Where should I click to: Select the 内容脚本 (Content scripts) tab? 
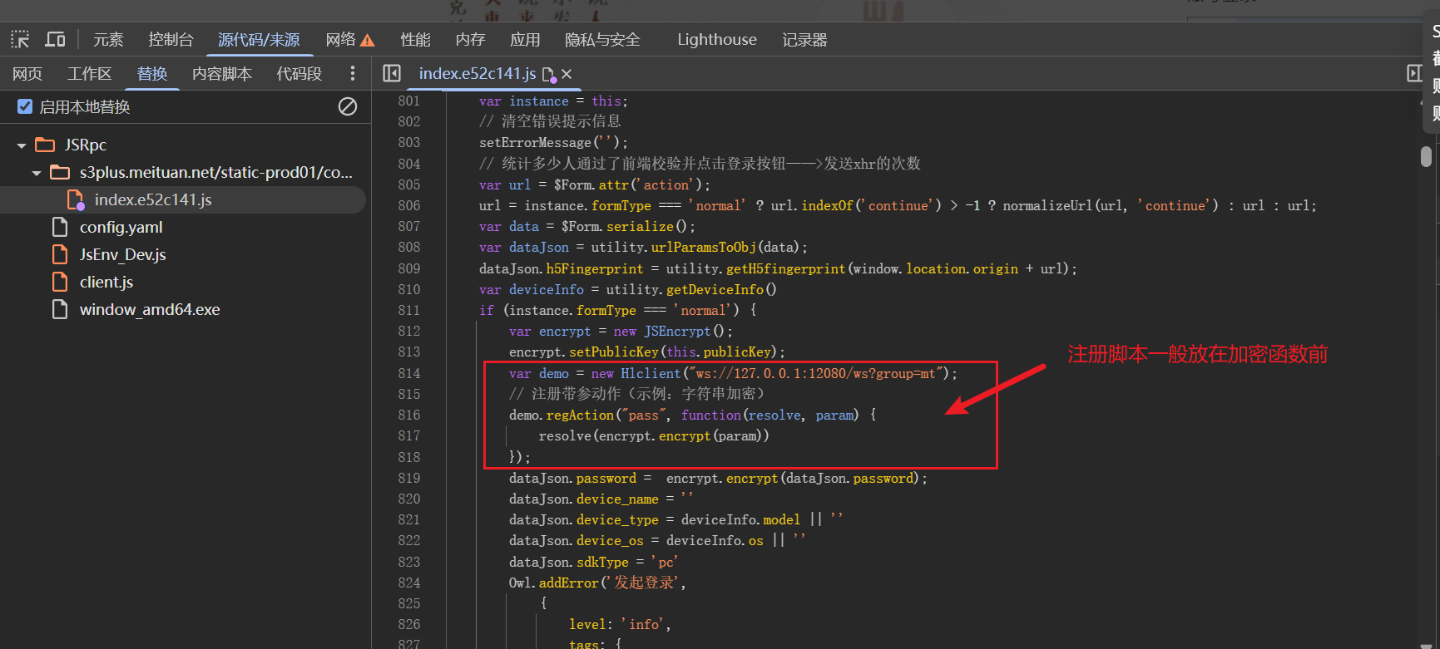click(x=221, y=74)
